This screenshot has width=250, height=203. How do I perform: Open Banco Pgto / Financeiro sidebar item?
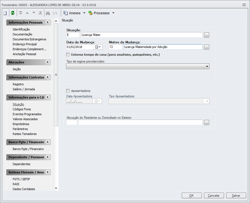(28, 149)
